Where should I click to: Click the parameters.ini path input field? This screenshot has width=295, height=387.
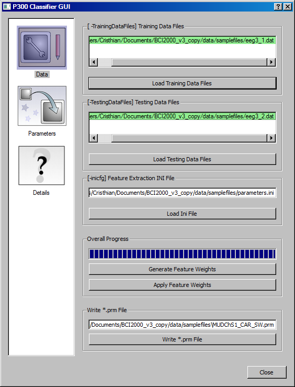[183, 193]
